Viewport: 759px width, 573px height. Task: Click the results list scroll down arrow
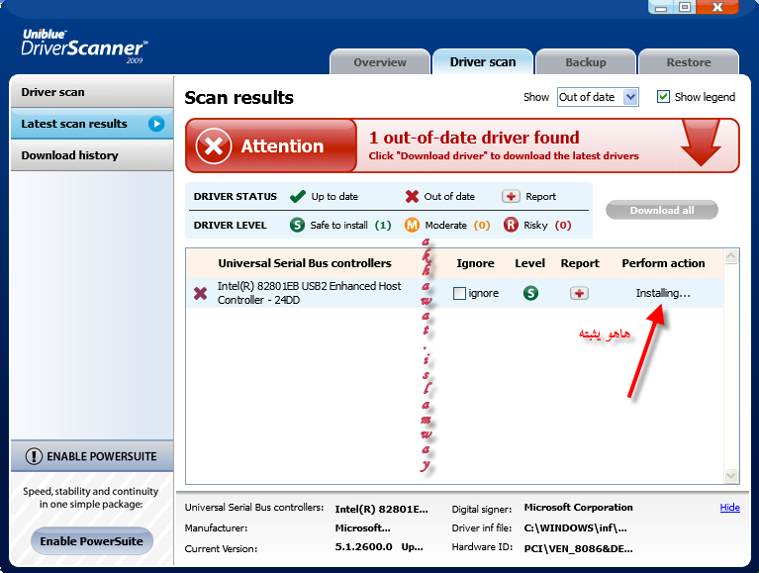tap(731, 476)
